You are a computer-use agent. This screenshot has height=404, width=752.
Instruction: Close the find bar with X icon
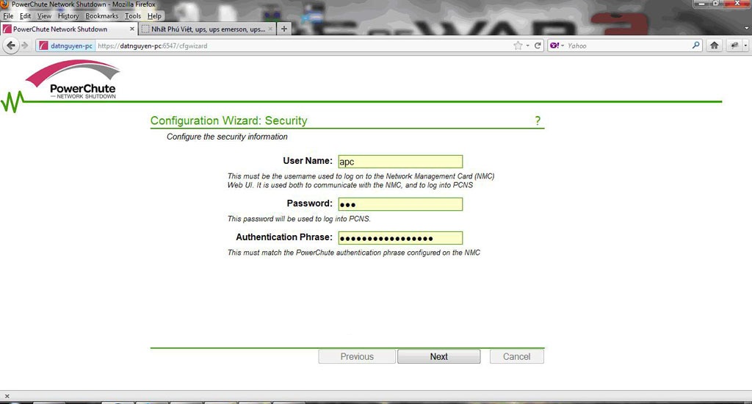(7, 396)
